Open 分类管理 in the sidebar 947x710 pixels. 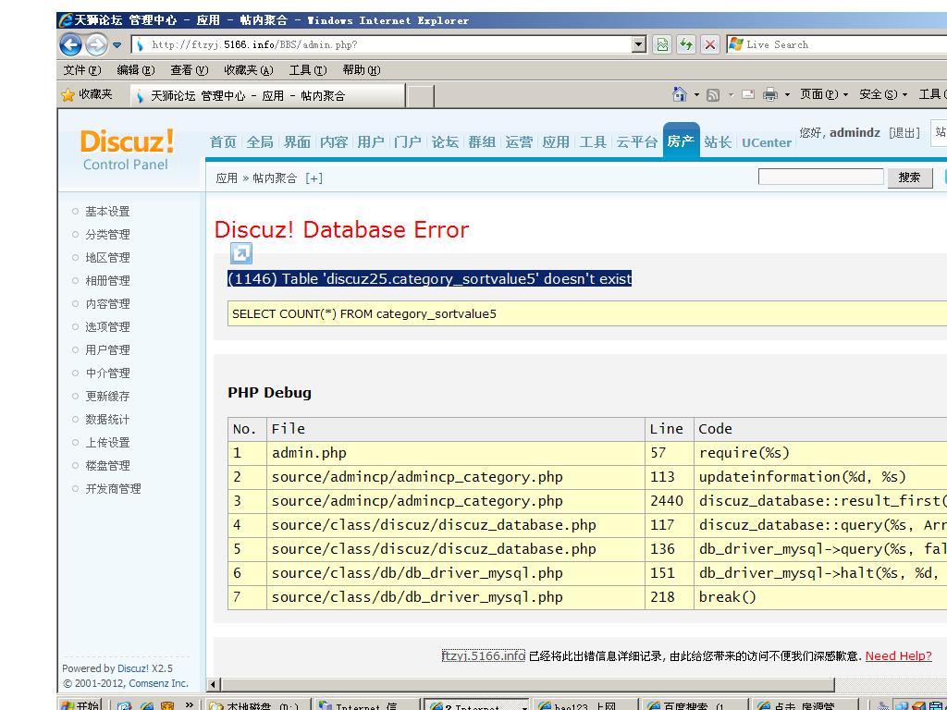click(107, 234)
